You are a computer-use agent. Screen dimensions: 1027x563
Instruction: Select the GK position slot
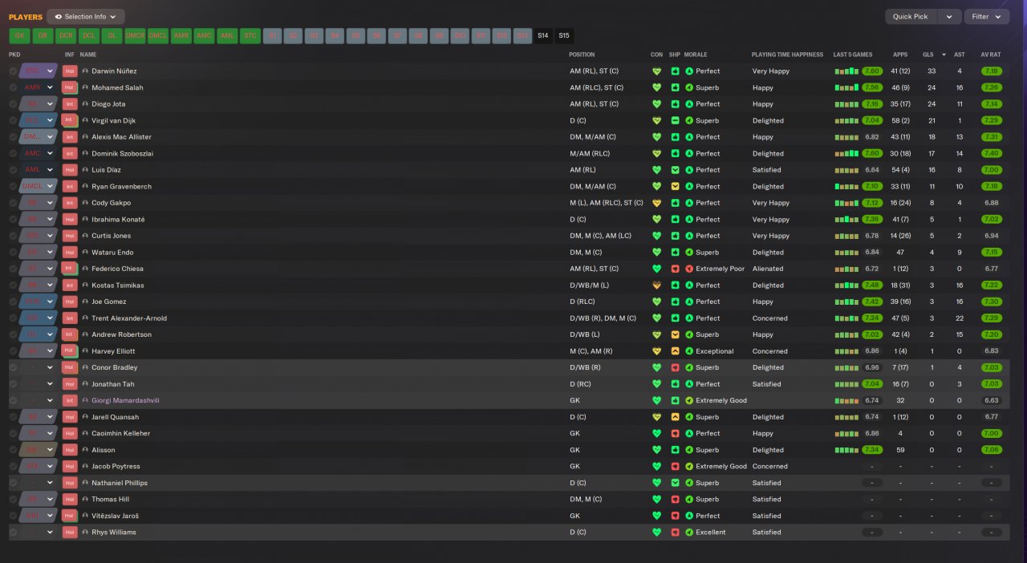click(x=20, y=36)
